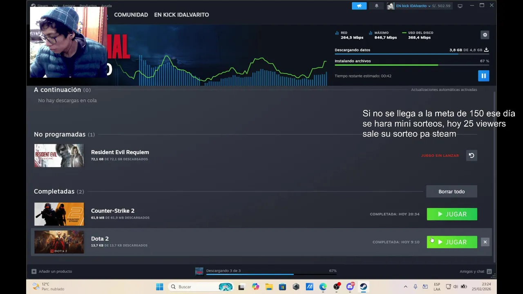The image size is (523, 294).
Task: Click the A continuación header
Action: pyautogui.click(x=62, y=90)
